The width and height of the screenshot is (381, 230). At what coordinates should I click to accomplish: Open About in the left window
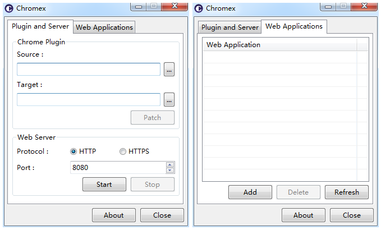[x=114, y=215]
